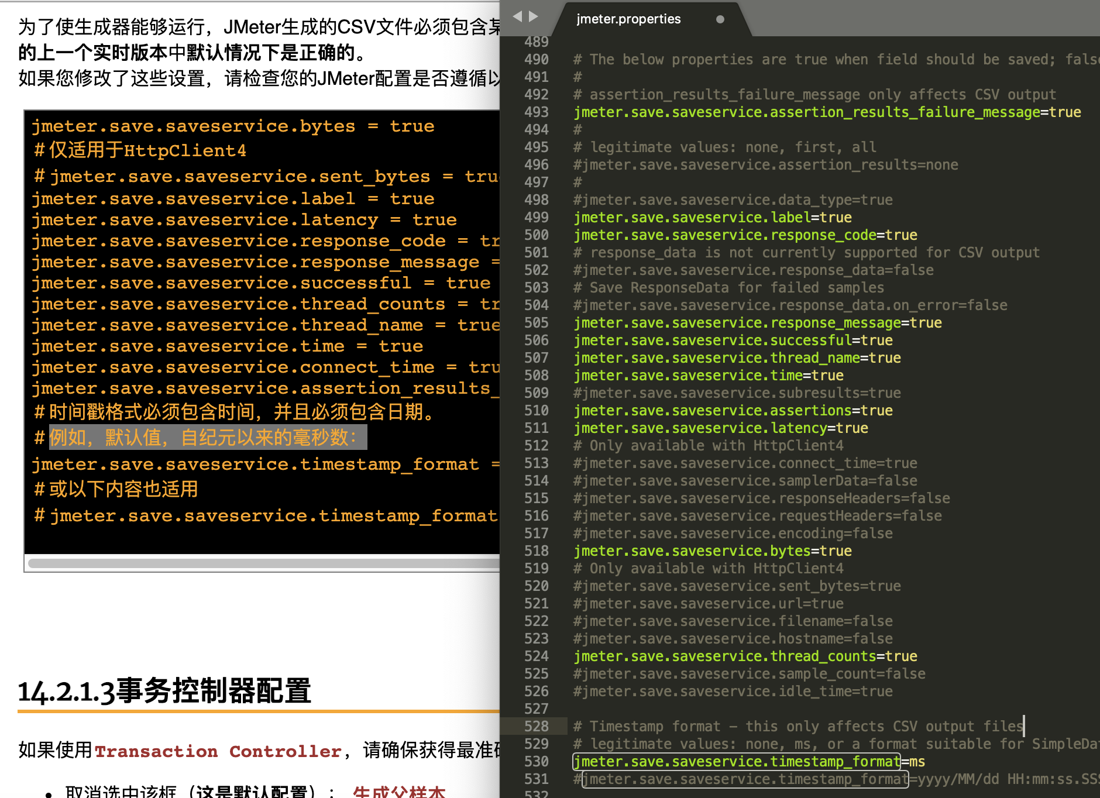
Task: Click commented line saveservice.data_type=true
Action: 733,199
